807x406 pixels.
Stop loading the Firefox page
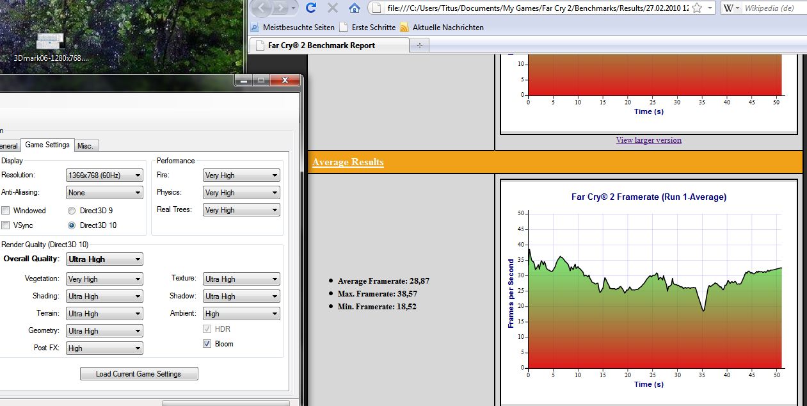(333, 8)
